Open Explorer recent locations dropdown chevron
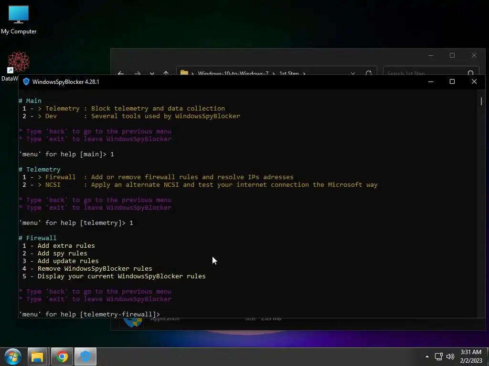Screen dimensions: 489x366 [152, 74]
